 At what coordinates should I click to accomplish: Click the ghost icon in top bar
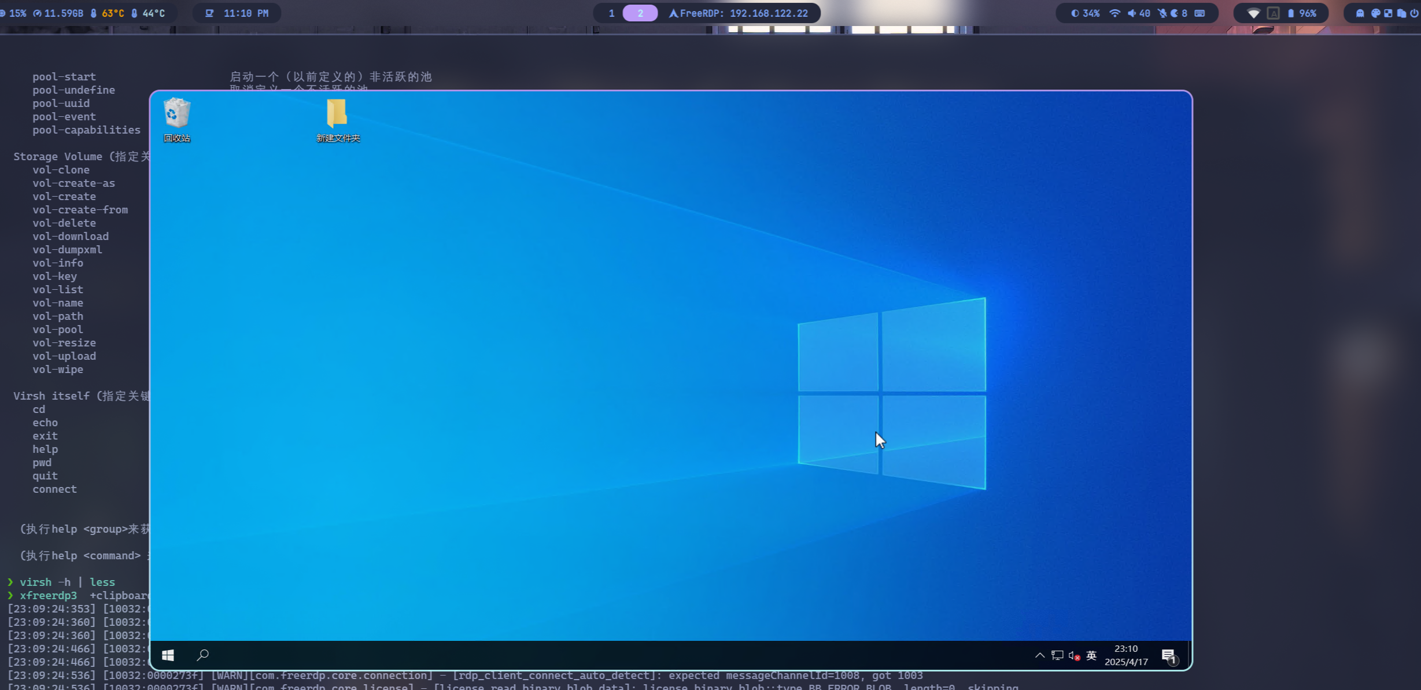1360,13
